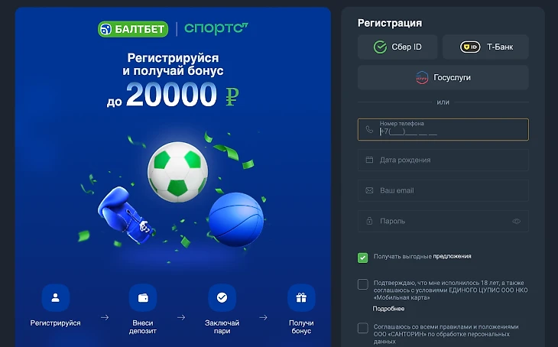The width and height of the screenshot is (558, 347).
Task: Click the envelope icon in email field
Action: pyautogui.click(x=369, y=190)
